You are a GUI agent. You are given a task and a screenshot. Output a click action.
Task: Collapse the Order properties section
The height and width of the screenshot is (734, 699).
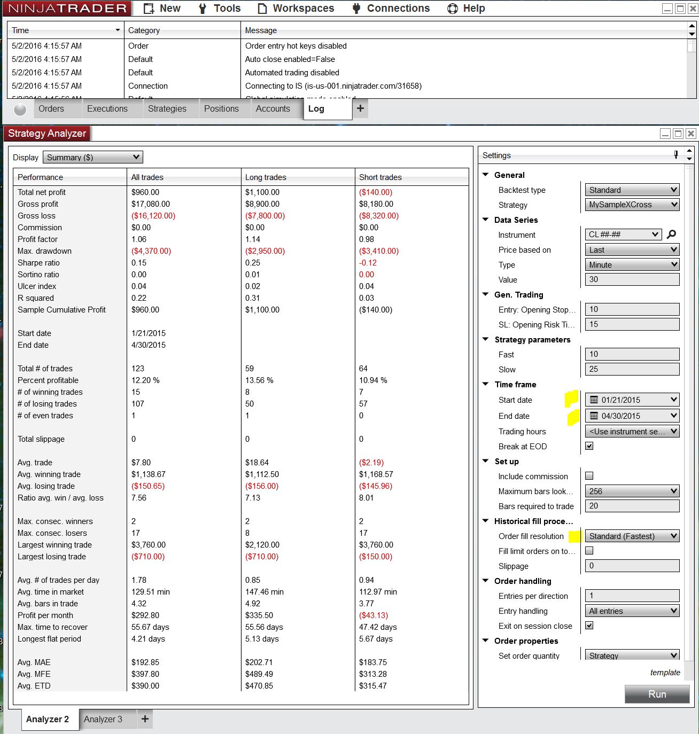click(486, 641)
